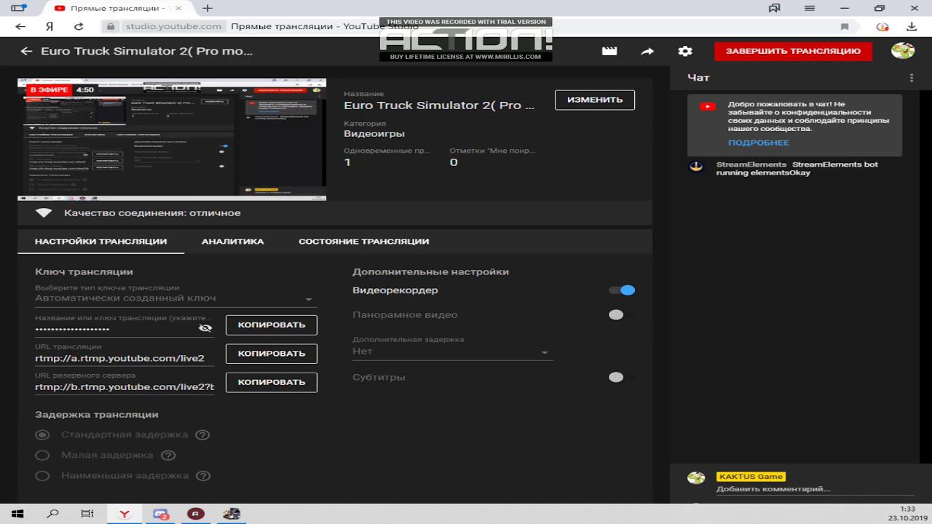Open stream settings gear icon
This screenshot has width=932, height=524.
[685, 52]
